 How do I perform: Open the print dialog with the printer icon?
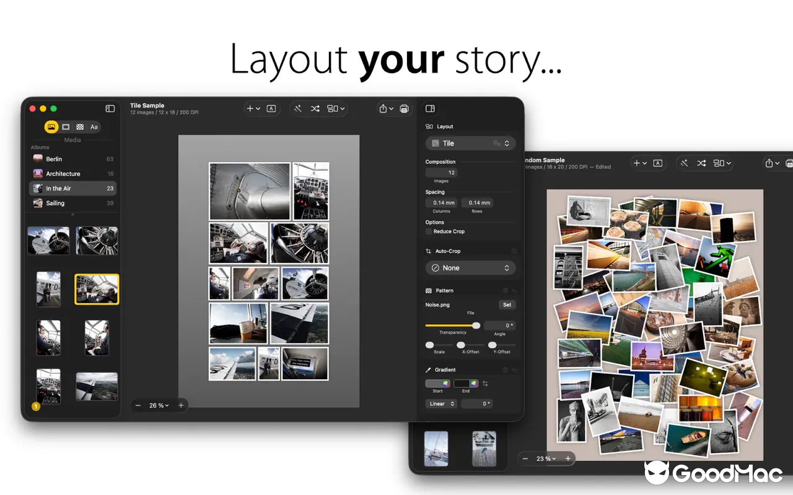(x=404, y=108)
